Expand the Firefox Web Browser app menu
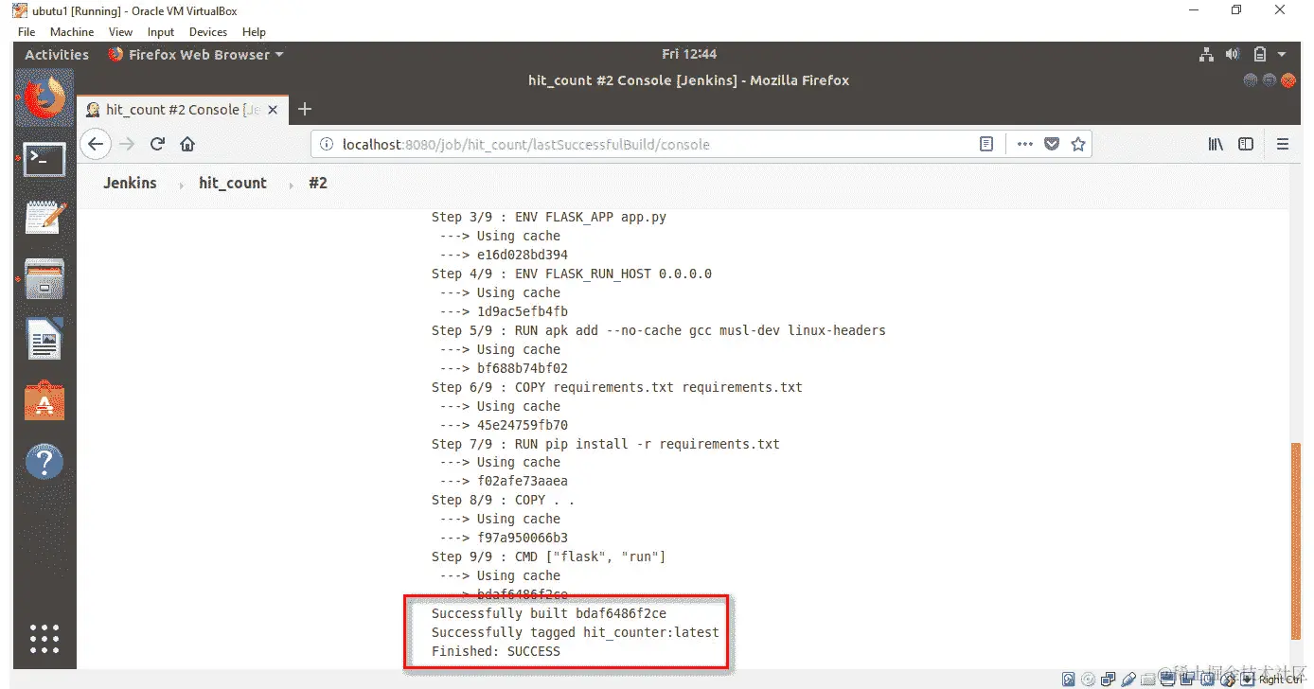1314x689 pixels. click(196, 55)
